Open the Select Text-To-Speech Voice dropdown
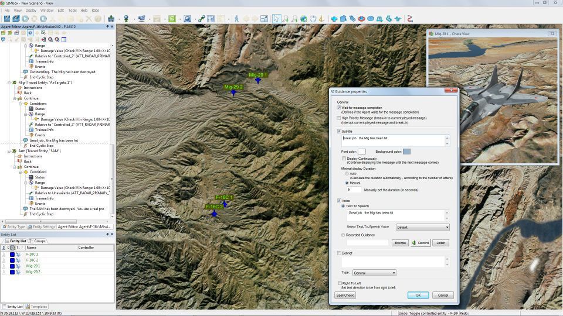 click(422, 227)
